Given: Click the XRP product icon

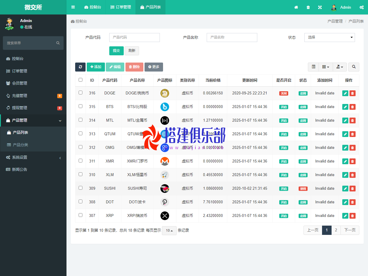Looking at the screenshot, I should [x=165, y=216].
